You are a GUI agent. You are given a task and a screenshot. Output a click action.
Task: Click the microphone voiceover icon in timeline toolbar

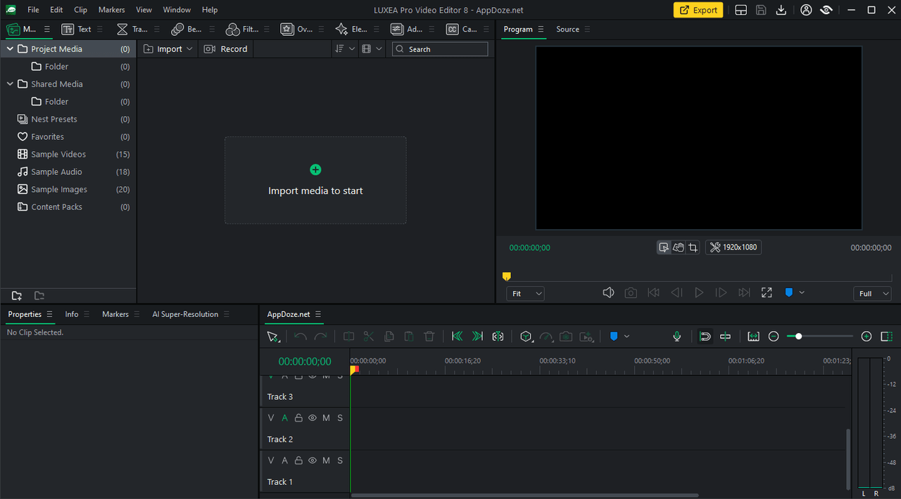click(x=677, y=337)
